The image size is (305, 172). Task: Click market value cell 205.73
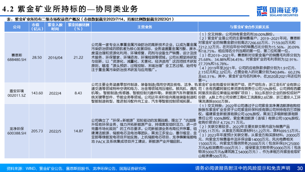(37, 131)
